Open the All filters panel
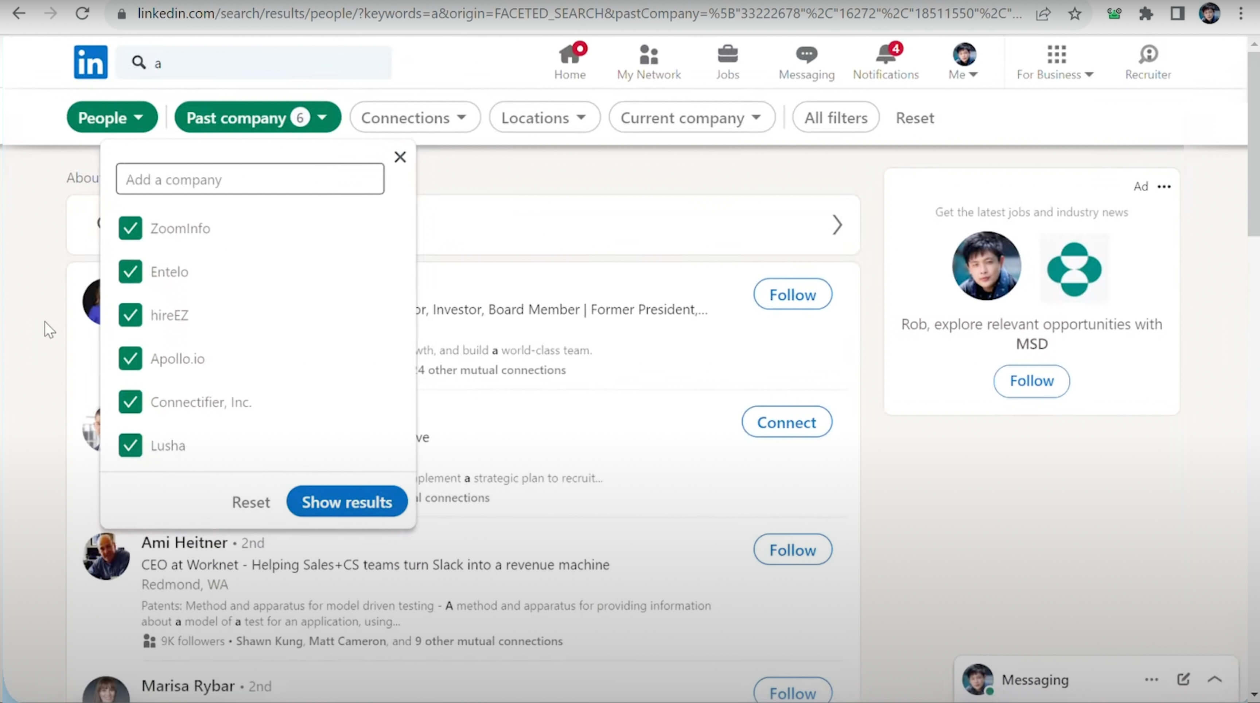 coord(835,117)
